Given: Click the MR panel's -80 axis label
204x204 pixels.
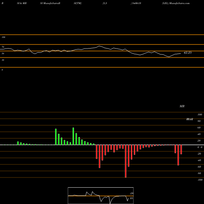Looking at the screenshot, I should pos(199,173).
